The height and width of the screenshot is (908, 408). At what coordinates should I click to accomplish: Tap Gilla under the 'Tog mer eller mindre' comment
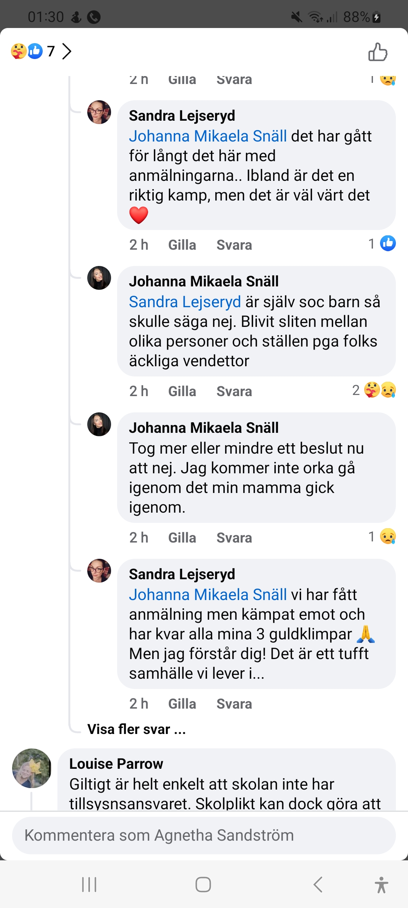pos(182,538)
